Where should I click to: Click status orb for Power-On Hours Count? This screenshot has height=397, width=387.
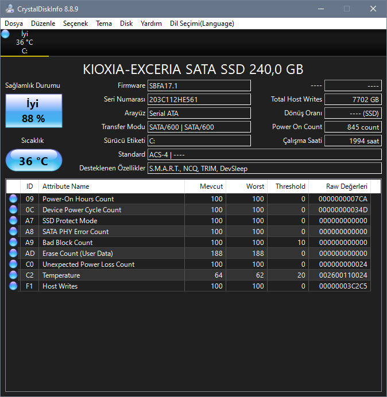[x=13, y=198]
